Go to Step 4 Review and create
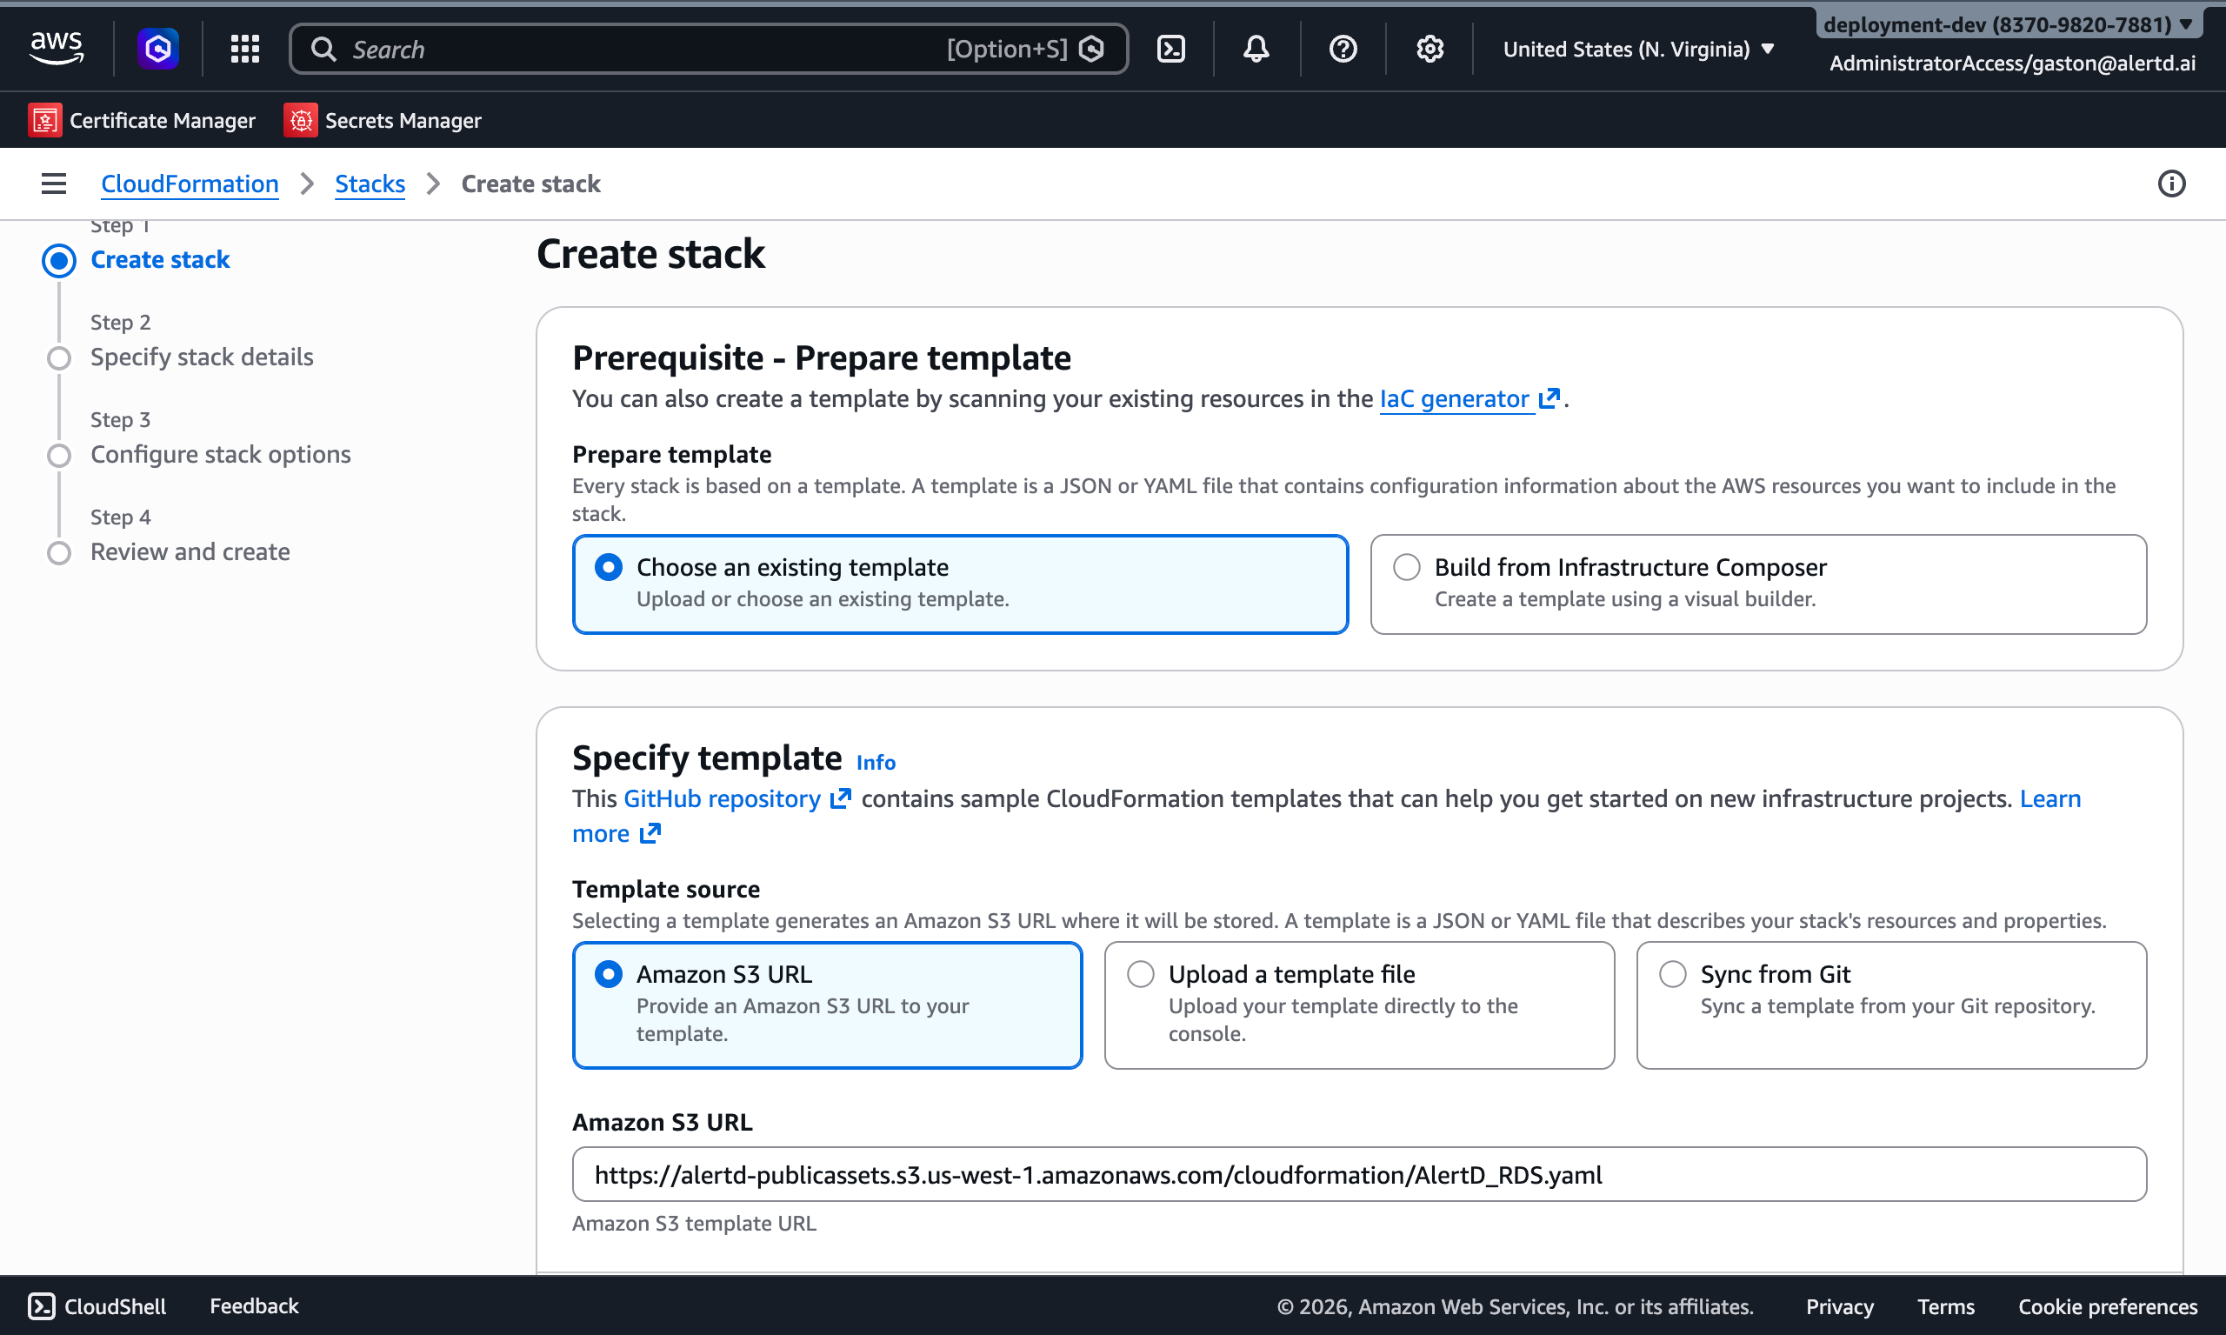The height and width of the screenshot is (1335, 2226). click(x=190, y=551)
